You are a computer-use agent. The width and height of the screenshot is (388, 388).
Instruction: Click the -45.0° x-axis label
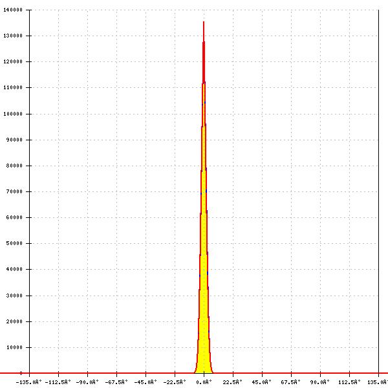(x=146, y=382)
